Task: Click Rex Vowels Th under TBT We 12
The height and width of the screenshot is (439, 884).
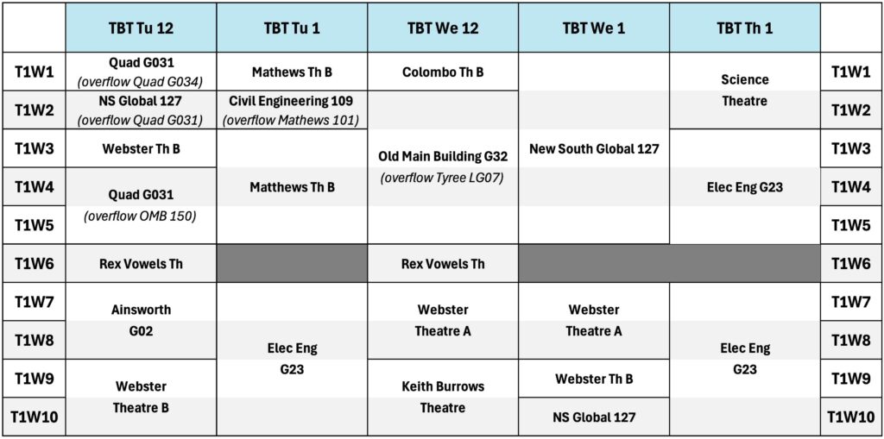Action: pos(443,264)
